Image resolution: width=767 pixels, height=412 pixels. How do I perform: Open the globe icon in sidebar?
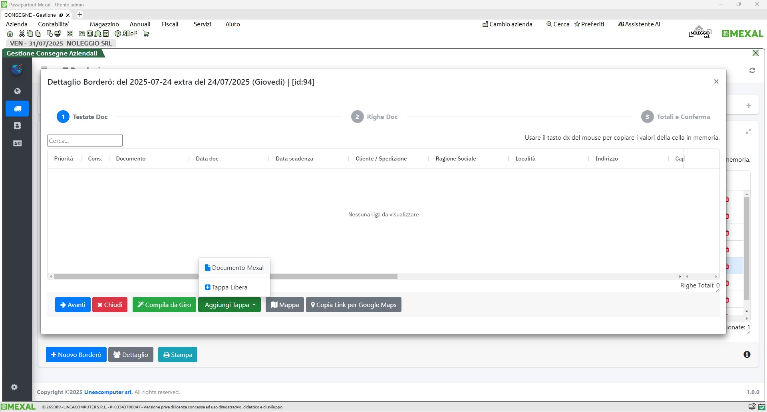click(17, 91)
